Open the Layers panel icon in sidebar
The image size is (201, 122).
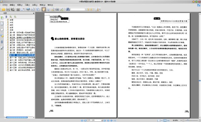(2, 30)
